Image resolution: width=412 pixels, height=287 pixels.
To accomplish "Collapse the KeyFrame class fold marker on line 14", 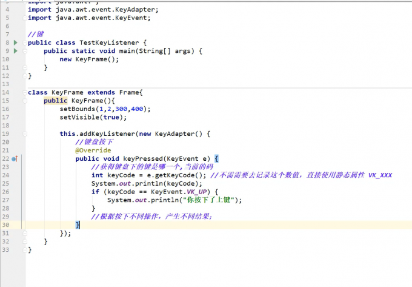I will click(x=24, y=92).
